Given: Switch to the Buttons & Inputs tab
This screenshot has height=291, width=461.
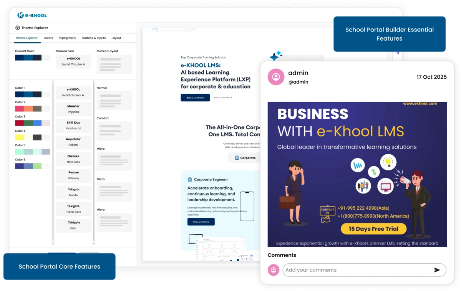Looking at the screenshot, I should (x=94, y=38).
